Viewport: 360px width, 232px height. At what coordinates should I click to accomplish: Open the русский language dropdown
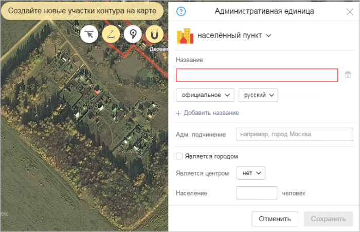258,95
